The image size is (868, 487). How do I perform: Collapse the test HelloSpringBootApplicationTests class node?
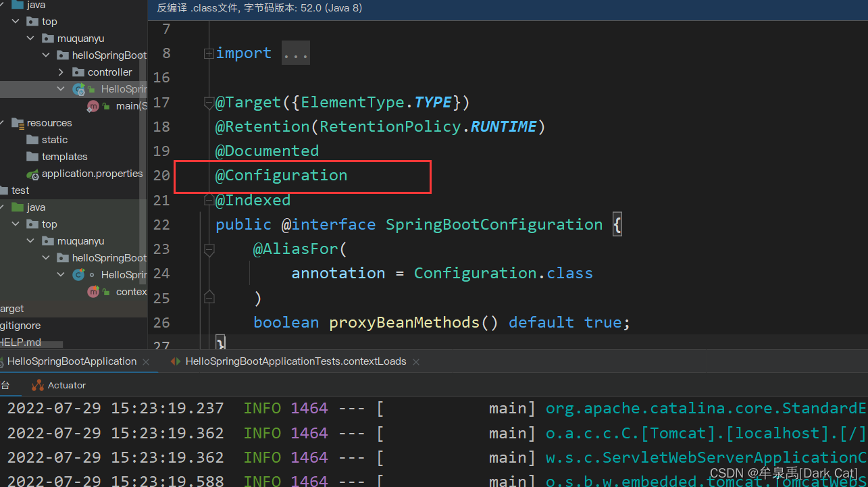point(61,275)
